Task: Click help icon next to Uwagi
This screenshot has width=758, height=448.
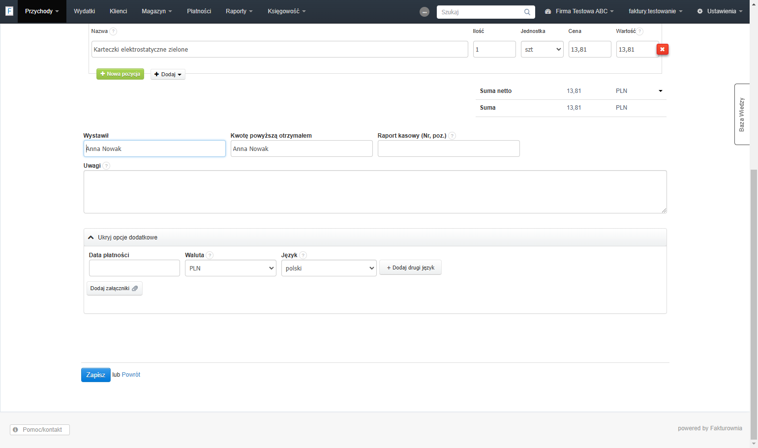Action: pyautogui.click(x=107, y=166)
